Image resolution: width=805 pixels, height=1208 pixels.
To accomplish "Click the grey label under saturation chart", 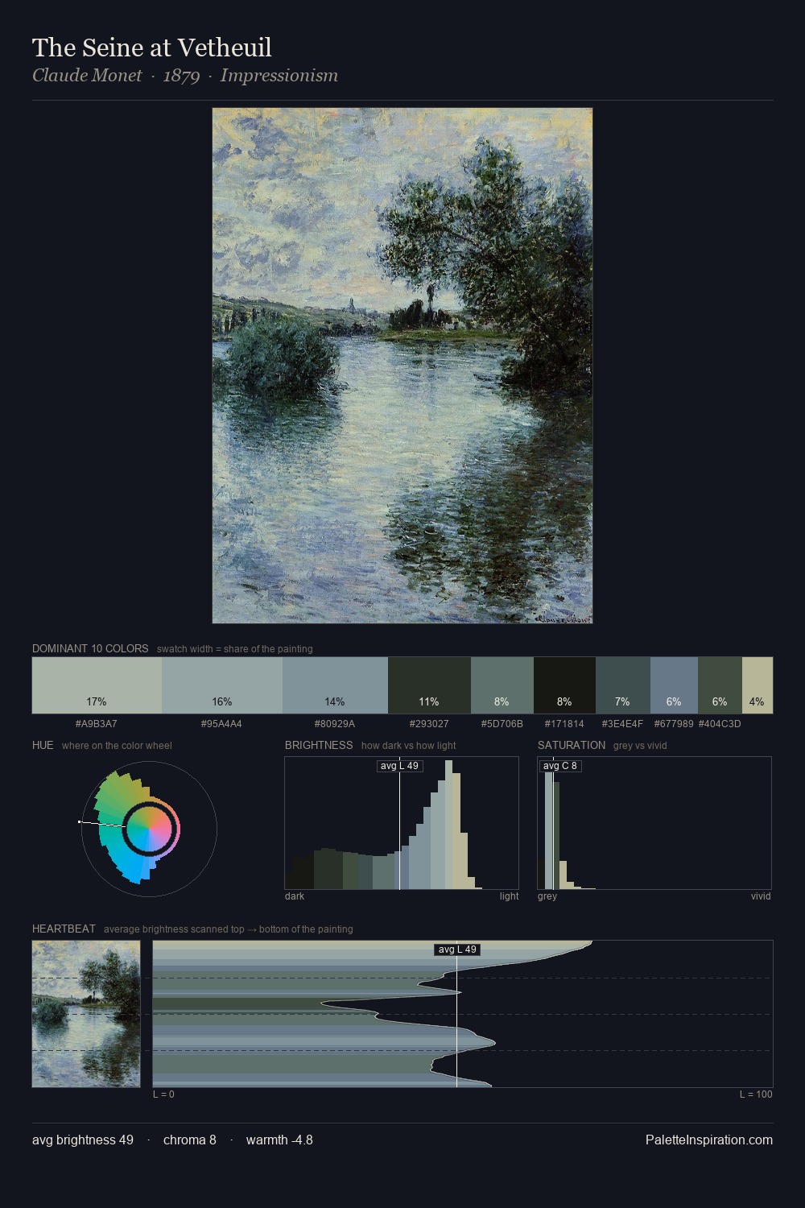I will click(547, 896).
